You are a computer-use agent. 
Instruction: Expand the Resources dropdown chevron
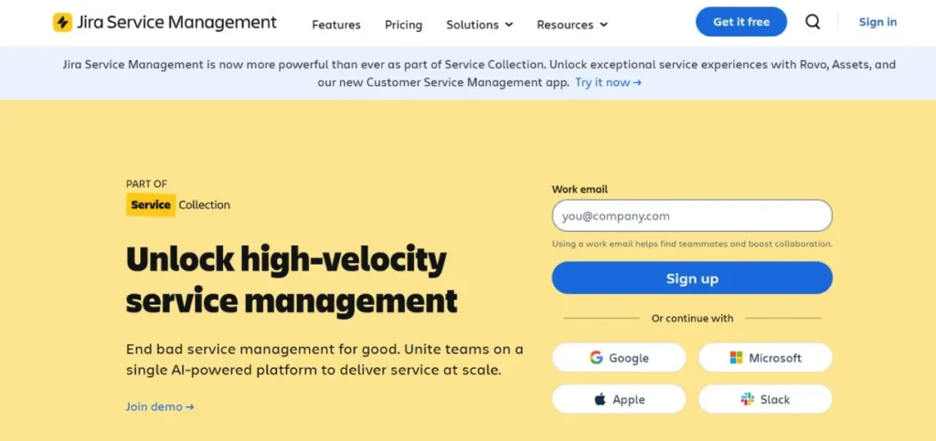603,25
